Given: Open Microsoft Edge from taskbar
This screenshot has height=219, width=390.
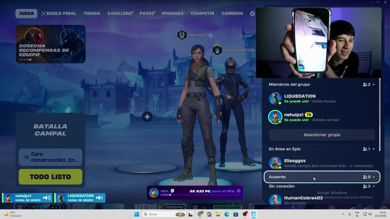Looking at the screenshot, I should click(x=227, y=214).
